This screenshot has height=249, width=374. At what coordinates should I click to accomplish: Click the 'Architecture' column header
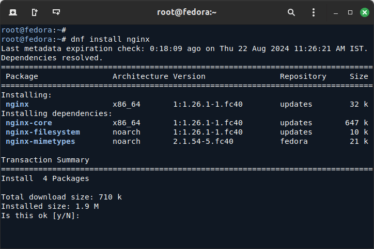tap(141, 76)
